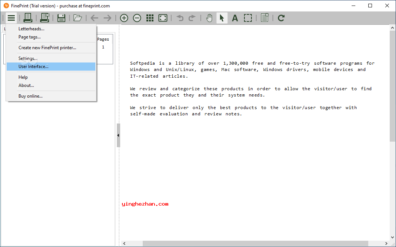Zoom out with minus circle icon
This screenshot has width=396, height=247.
[137, 18]
